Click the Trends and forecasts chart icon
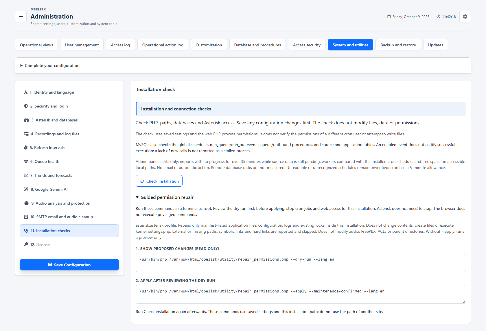Image resolution: width=486 pixels, height=331 pixels. pyautogui.click(x=26, y=175)
